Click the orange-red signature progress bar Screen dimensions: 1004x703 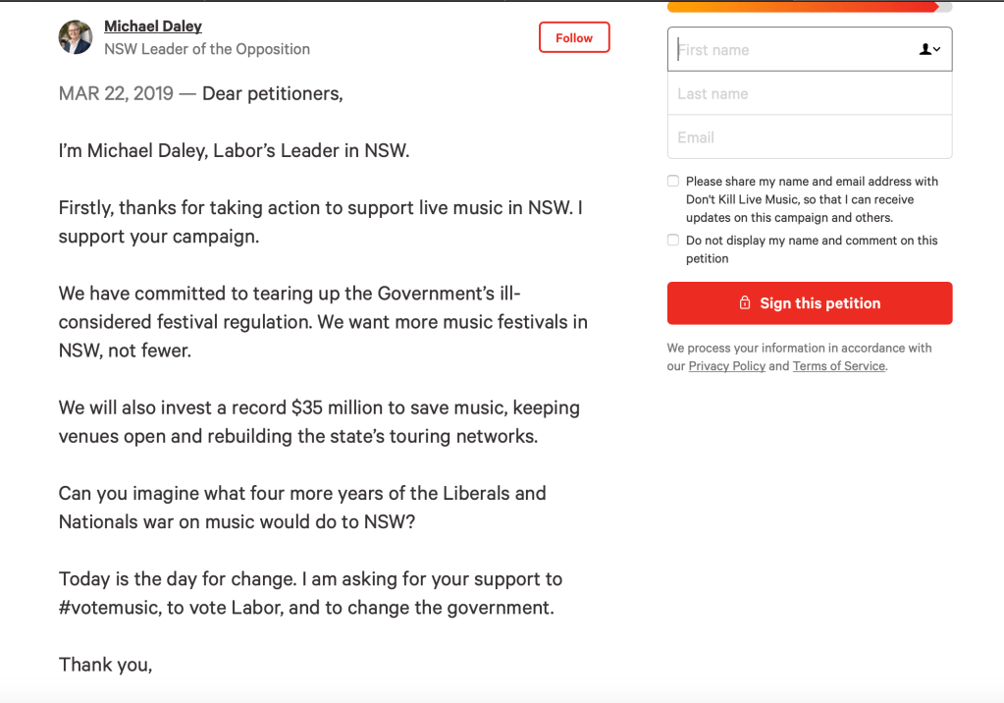coord(805,7)
